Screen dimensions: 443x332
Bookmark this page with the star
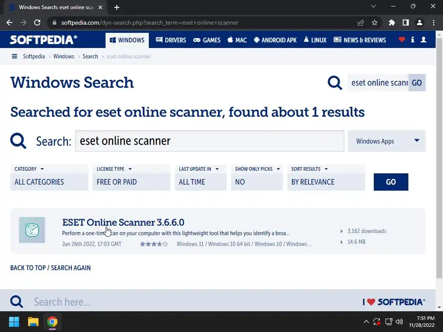pos(375,22)
